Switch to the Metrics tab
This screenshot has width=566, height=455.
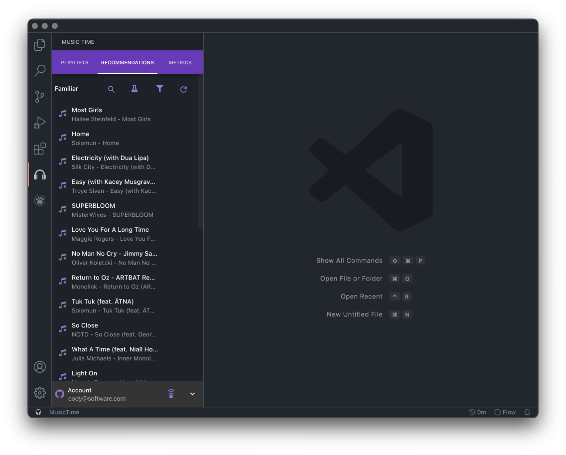[x=180, y=62]
